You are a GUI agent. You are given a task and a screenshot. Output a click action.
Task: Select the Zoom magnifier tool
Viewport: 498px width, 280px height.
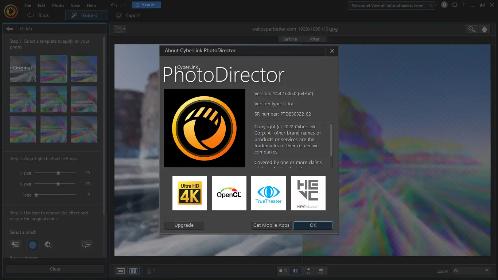(472, 30)
